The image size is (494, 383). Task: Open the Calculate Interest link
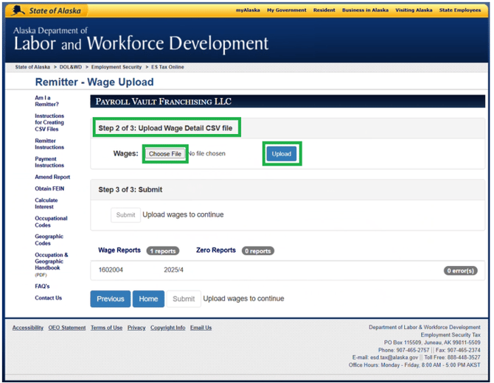(46, 203)
